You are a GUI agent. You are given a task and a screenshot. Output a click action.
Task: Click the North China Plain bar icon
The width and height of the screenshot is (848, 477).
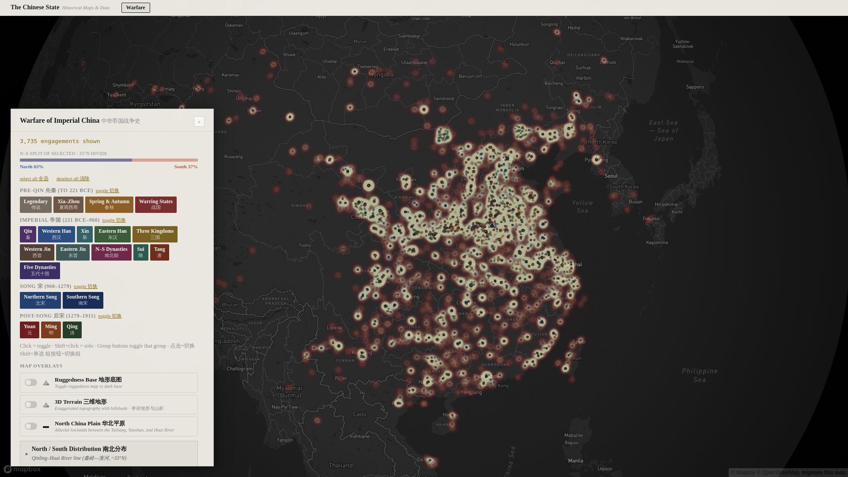pos(46,427)
